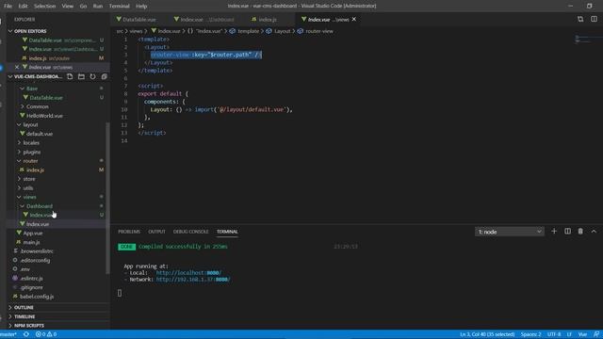Expand the Timeline section
The height and width of the screenshot is (339, 603).
point(24,316)
